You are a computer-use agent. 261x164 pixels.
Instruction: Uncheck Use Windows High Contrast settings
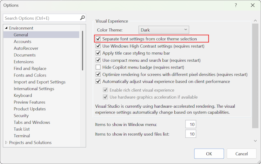(98, 46)
